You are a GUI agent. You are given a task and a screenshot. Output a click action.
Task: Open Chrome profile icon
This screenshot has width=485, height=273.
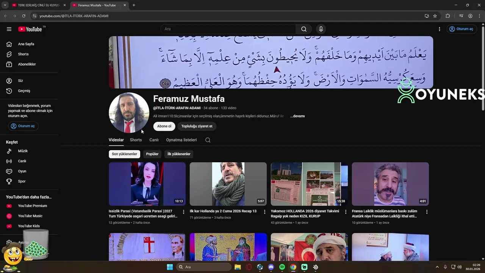pos(470,16)
